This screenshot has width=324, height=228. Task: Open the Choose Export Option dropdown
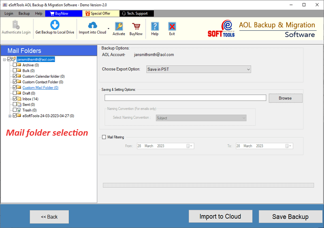point(198,69)
